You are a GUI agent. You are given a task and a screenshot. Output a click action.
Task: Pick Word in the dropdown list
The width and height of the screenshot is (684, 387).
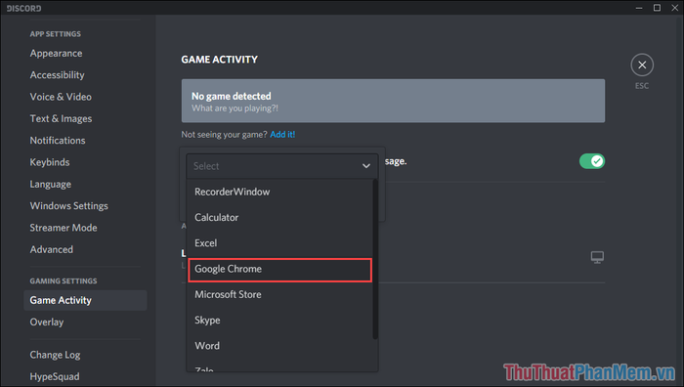279,346
